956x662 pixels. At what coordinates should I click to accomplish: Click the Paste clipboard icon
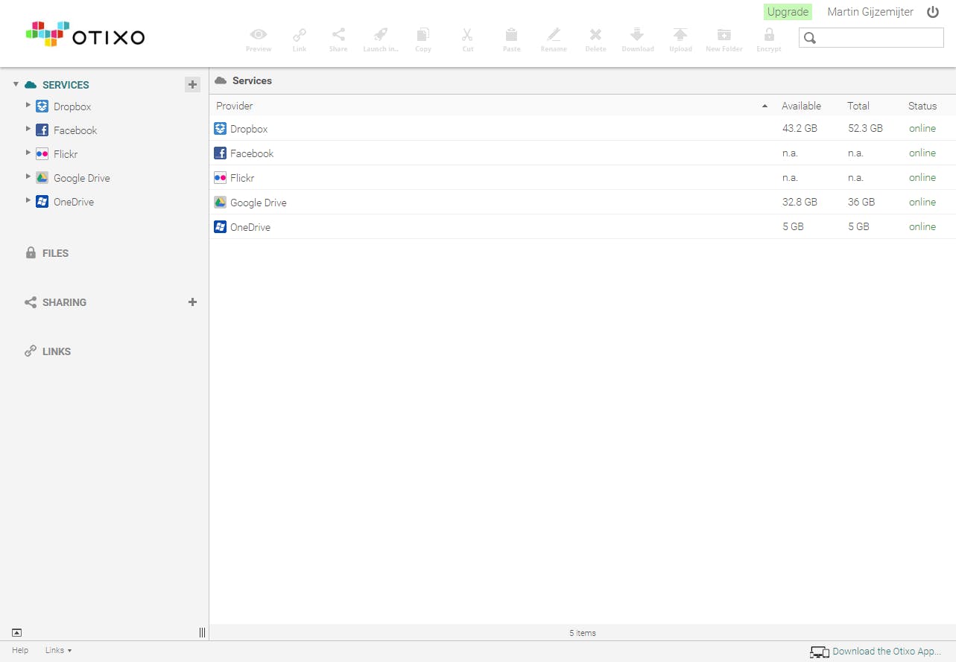pos(511,34)
